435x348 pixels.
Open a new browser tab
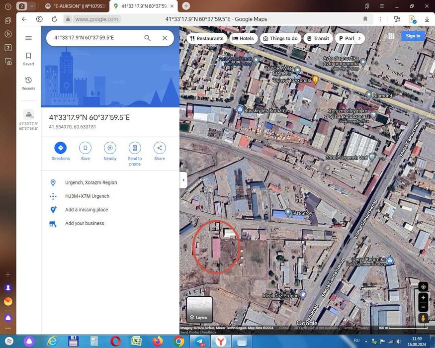click(x=186, y=6)
